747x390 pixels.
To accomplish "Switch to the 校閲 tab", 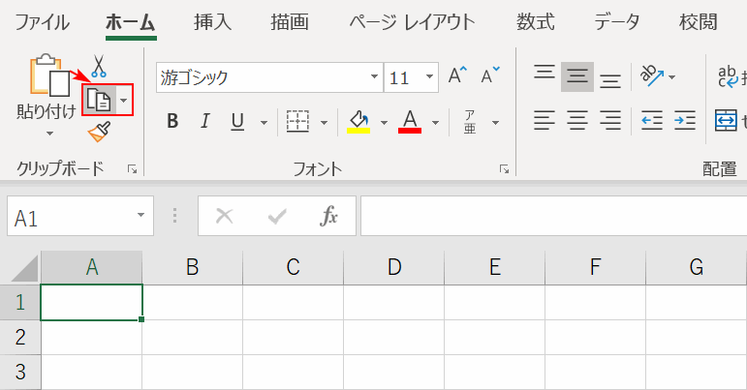I will (x=699, y=22).
